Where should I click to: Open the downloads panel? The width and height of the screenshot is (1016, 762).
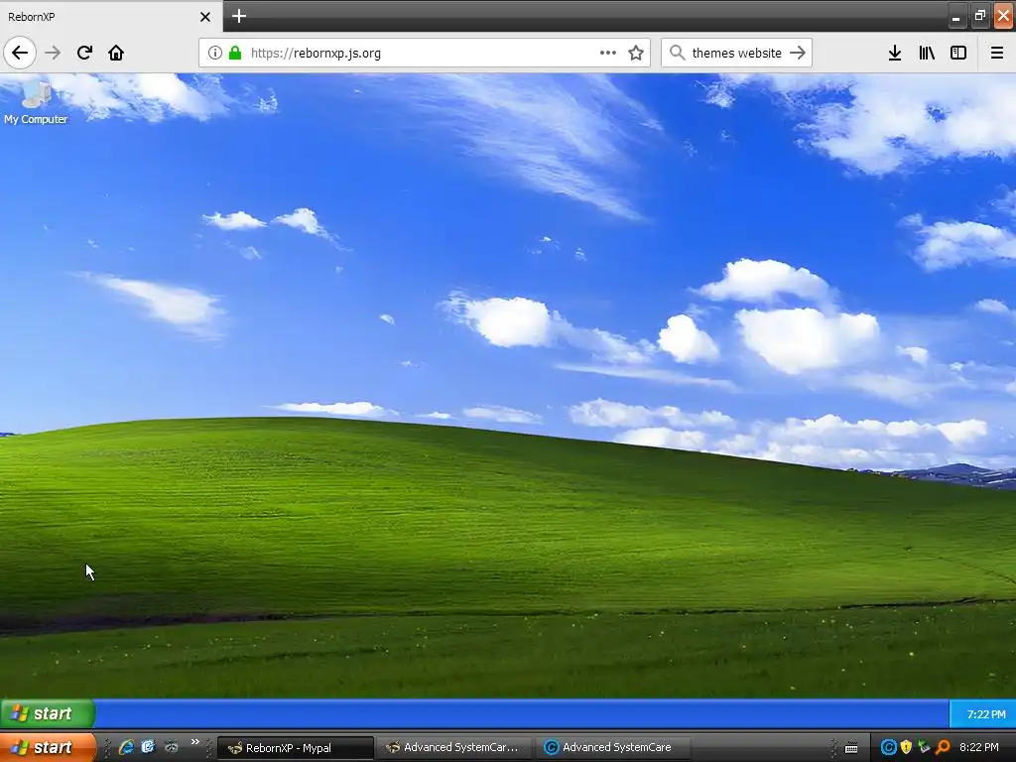pos(895,53)
